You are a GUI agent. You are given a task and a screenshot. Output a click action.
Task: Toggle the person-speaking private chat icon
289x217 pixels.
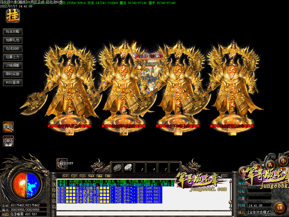pos(54,196)
